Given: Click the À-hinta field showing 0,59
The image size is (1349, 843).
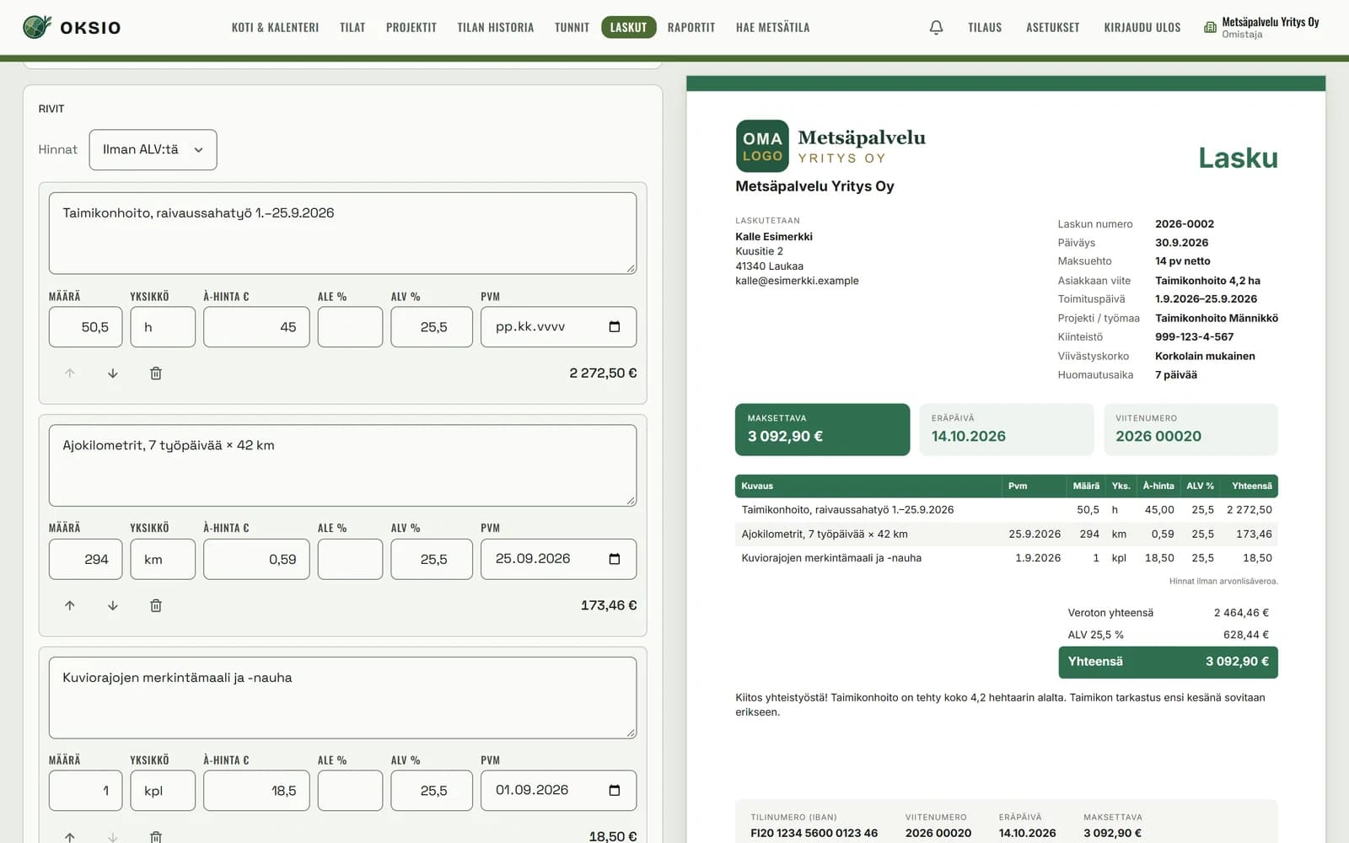Looking at the screenshot, I should [x=256, y=559].
